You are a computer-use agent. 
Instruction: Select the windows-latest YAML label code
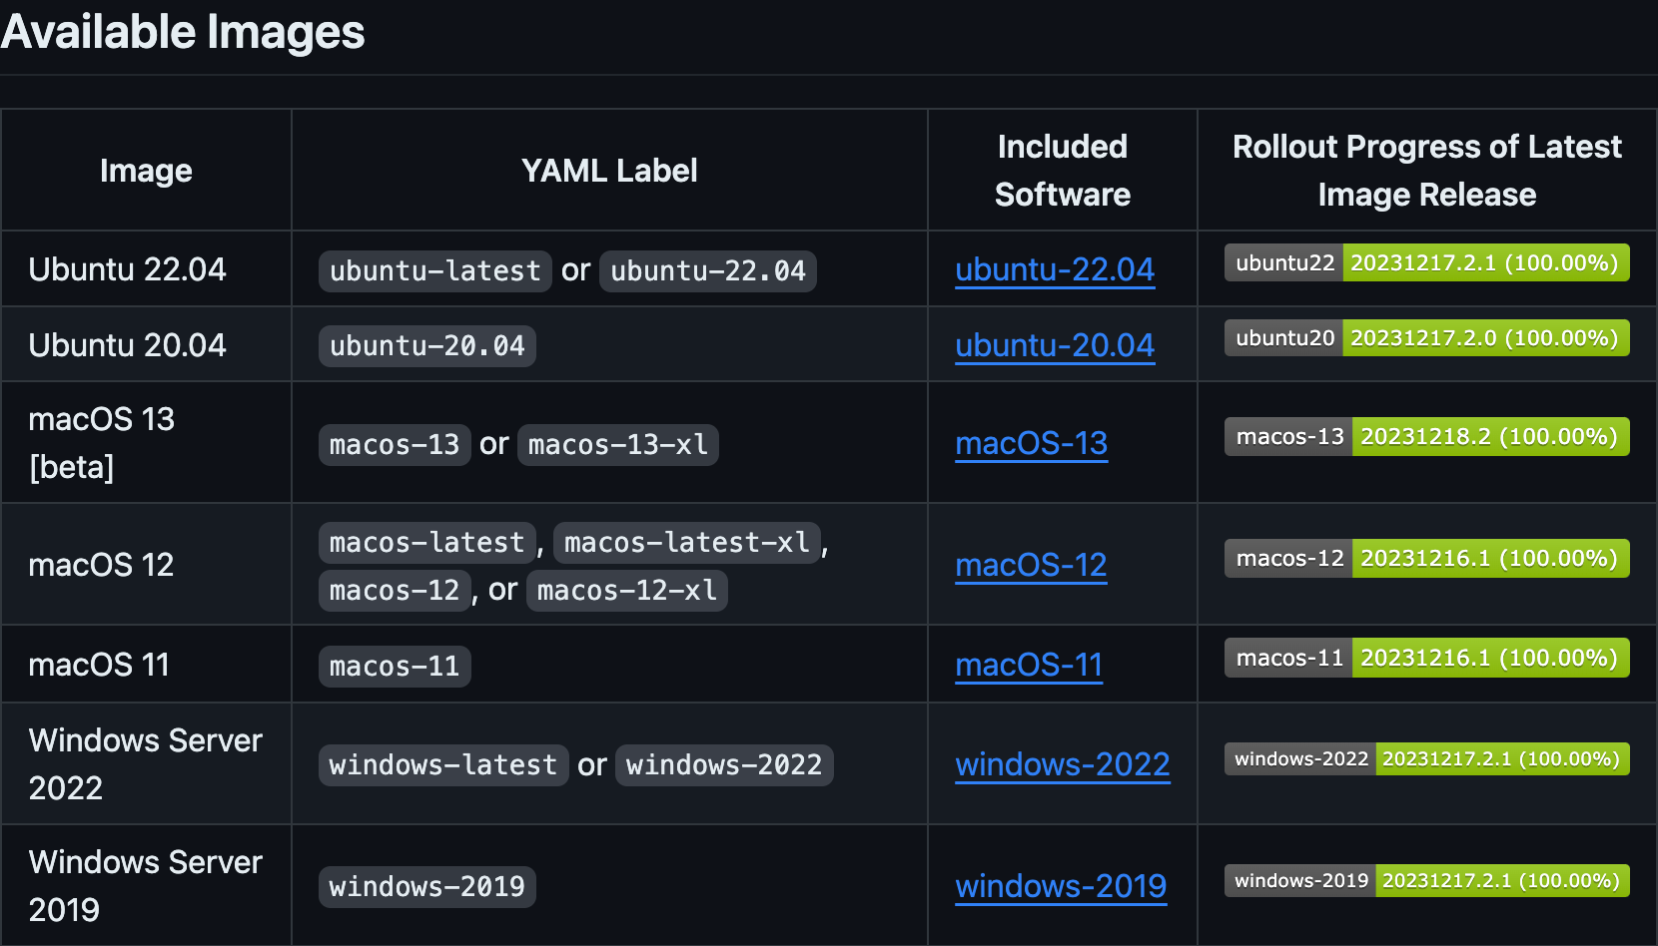(x=443, y=765)
